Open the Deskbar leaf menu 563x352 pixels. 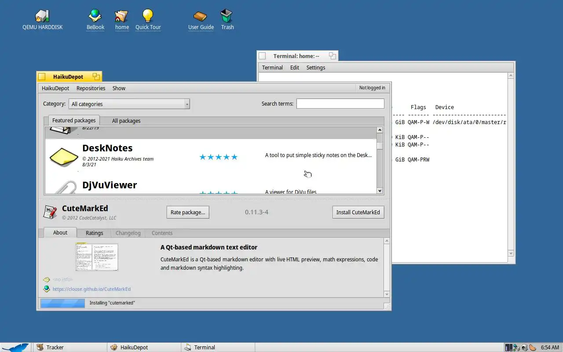15,347
